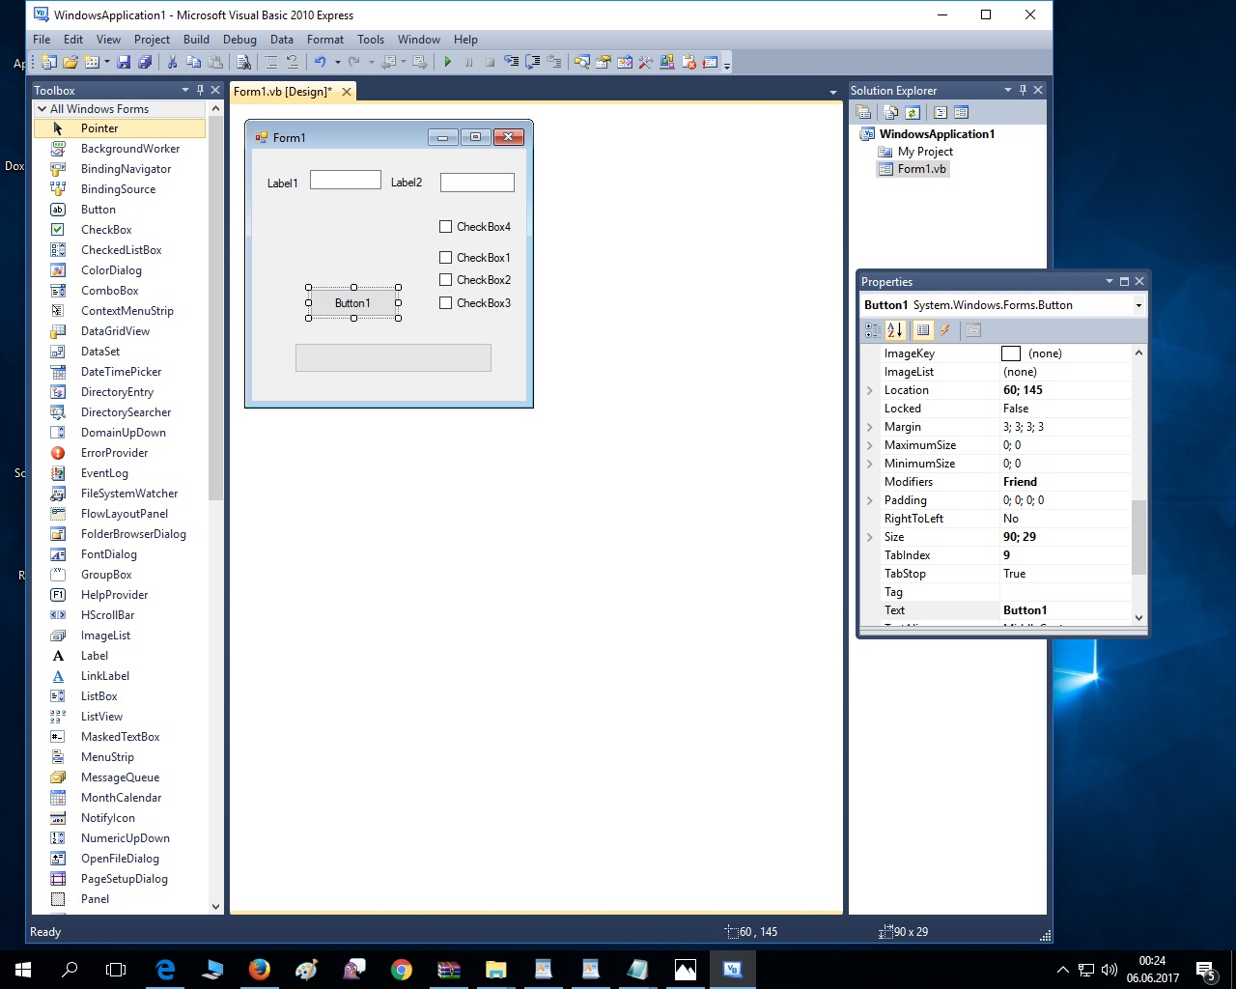
Task: Click the Properties list icon in Properties panel
Action: 923,330
